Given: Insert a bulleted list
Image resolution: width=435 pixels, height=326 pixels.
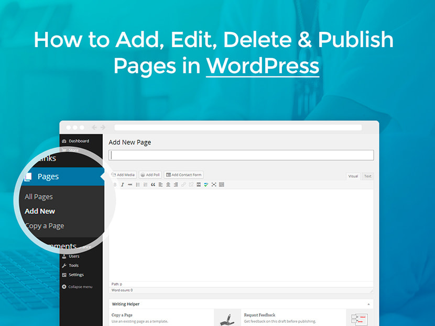Looking at the screenshot, I should click(138, 185).
